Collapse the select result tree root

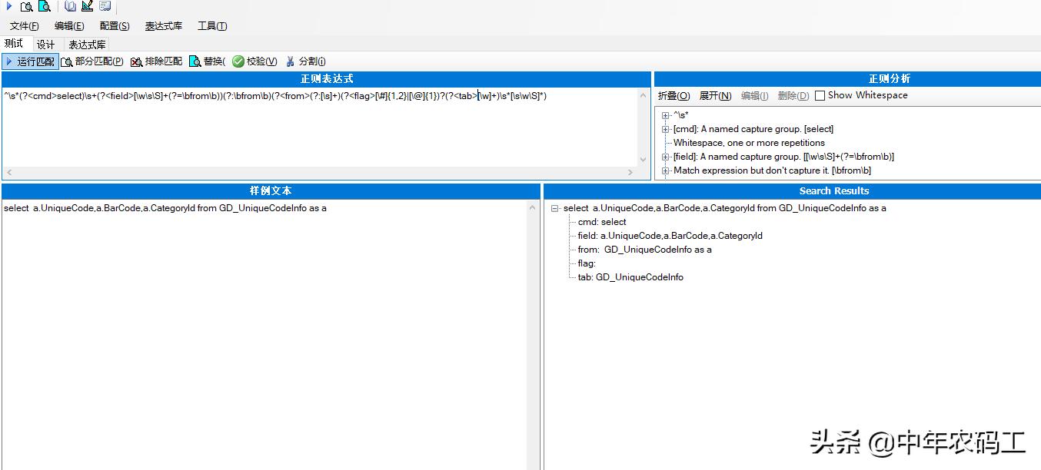[x=555, y=207]
